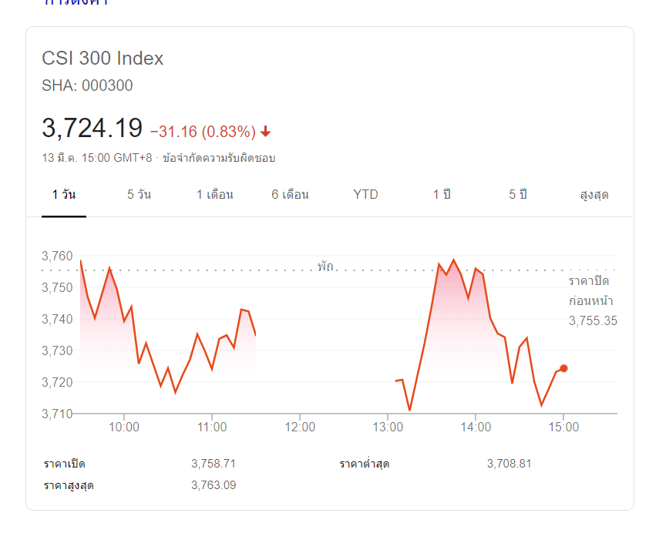Open the 1 เดือน chart range
This screenshot has width=659, height=533.
tap(215, 194)
